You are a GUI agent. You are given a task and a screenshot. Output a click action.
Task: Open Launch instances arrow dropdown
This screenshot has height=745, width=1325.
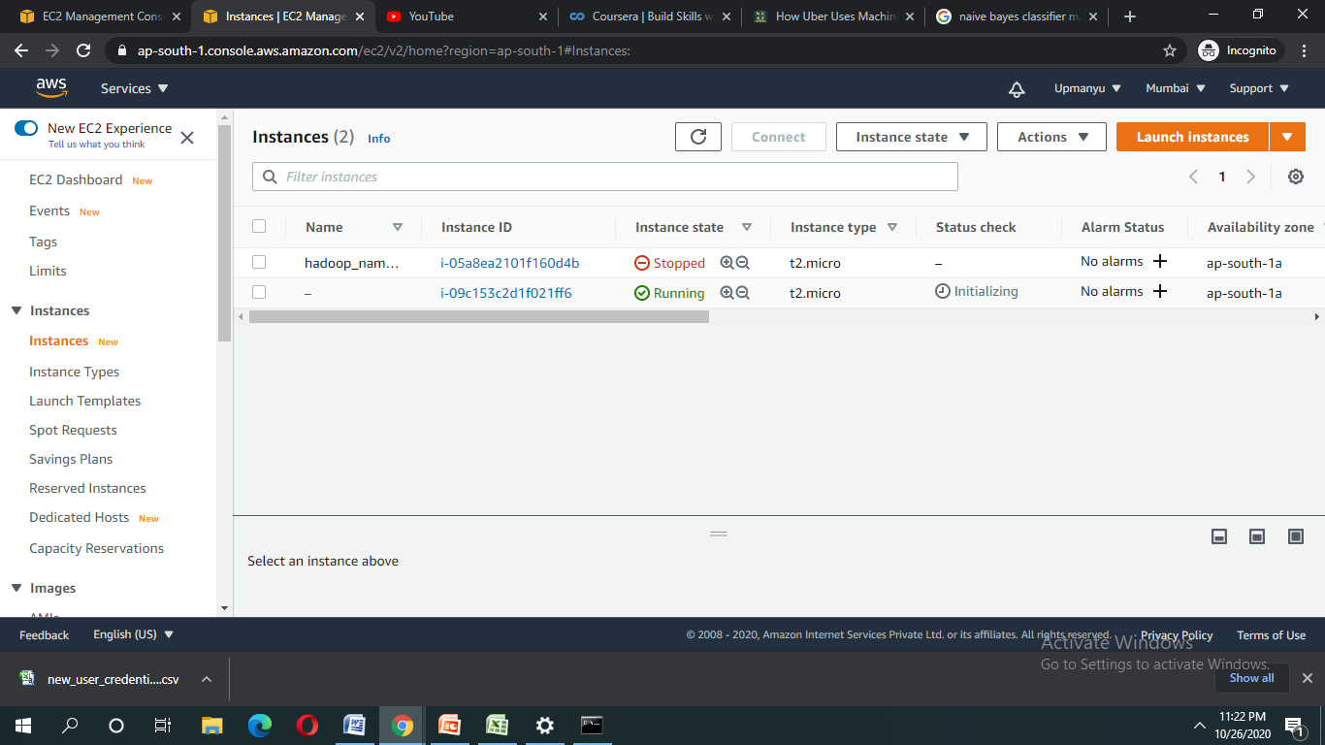coord(1287,137)
